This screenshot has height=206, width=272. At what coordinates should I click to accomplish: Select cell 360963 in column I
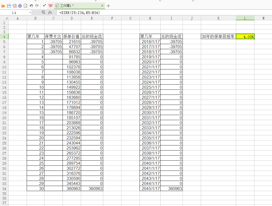172,189
